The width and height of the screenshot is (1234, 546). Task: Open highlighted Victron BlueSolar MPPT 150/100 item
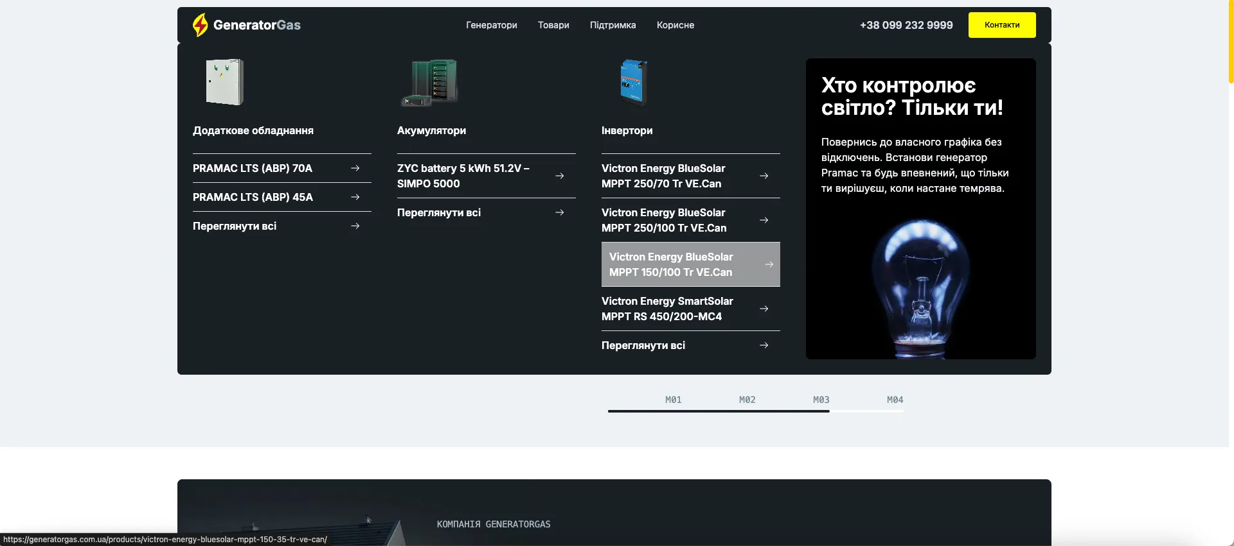(x=691, y=264)
